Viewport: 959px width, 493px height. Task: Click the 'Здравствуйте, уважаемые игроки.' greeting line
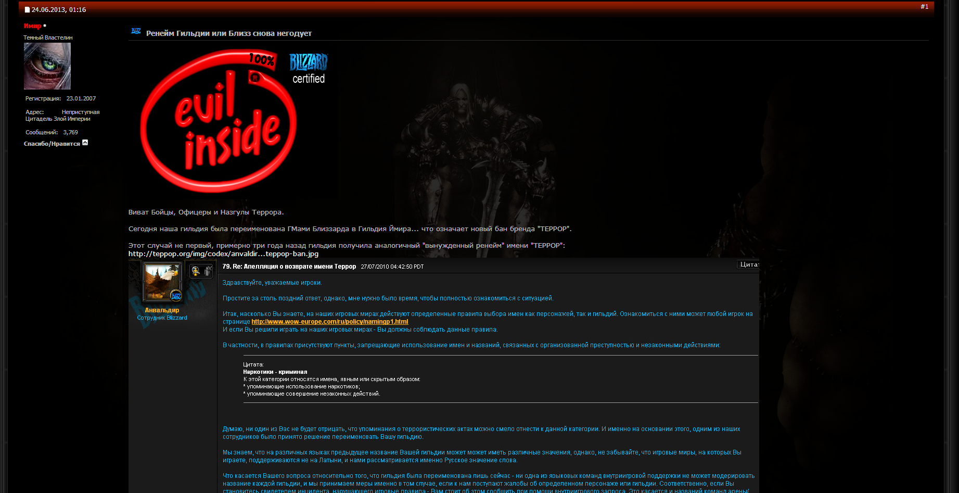(272, 283)
